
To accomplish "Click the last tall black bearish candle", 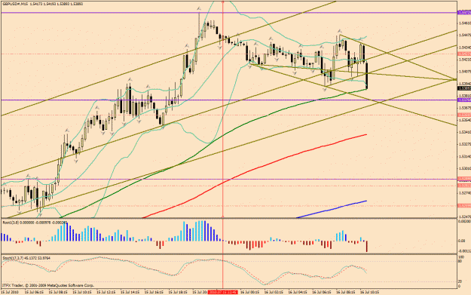I will pos(367,75).
